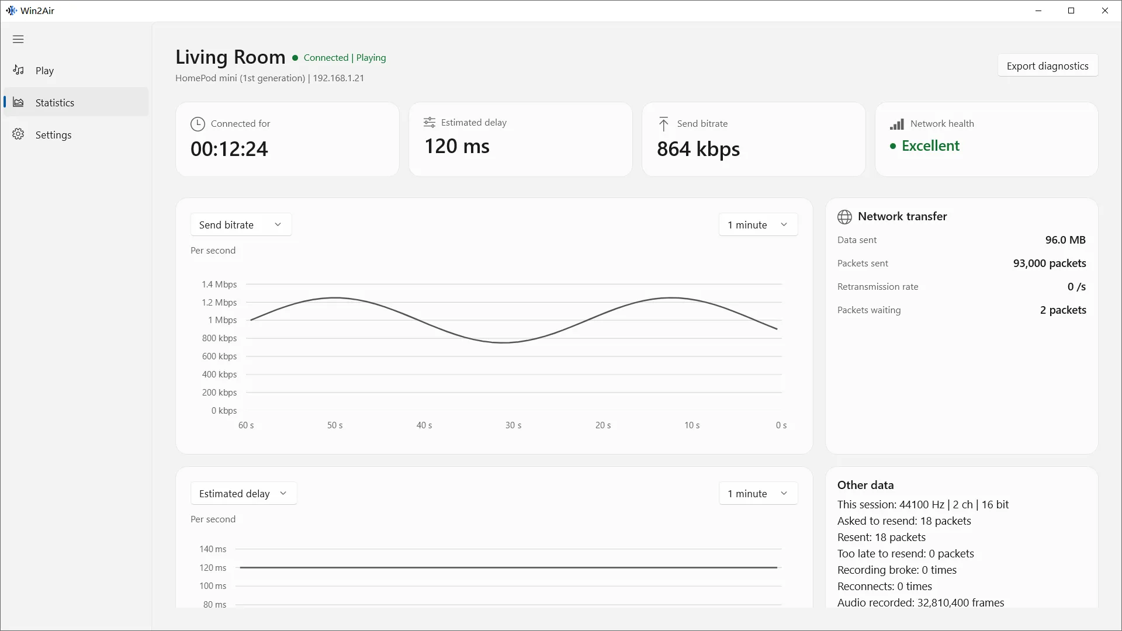Click the Recording broke: 0 times line
Screen dimensions: 1122x631
(897, 570)
